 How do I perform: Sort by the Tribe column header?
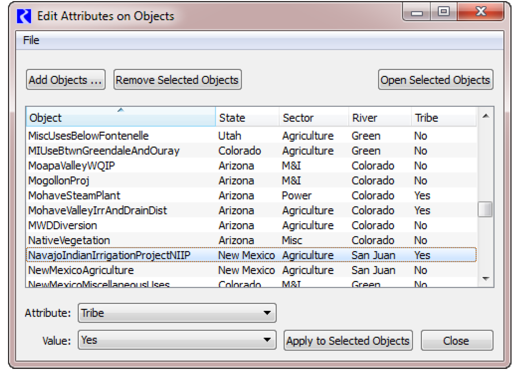pyautogui.click(x=443, y=118)
